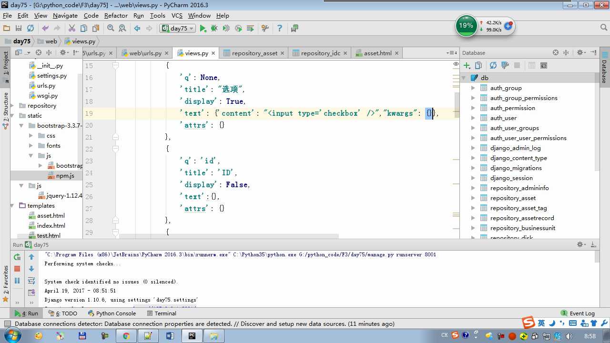
Task: Expand the css folder
Action: pos(31,135)
